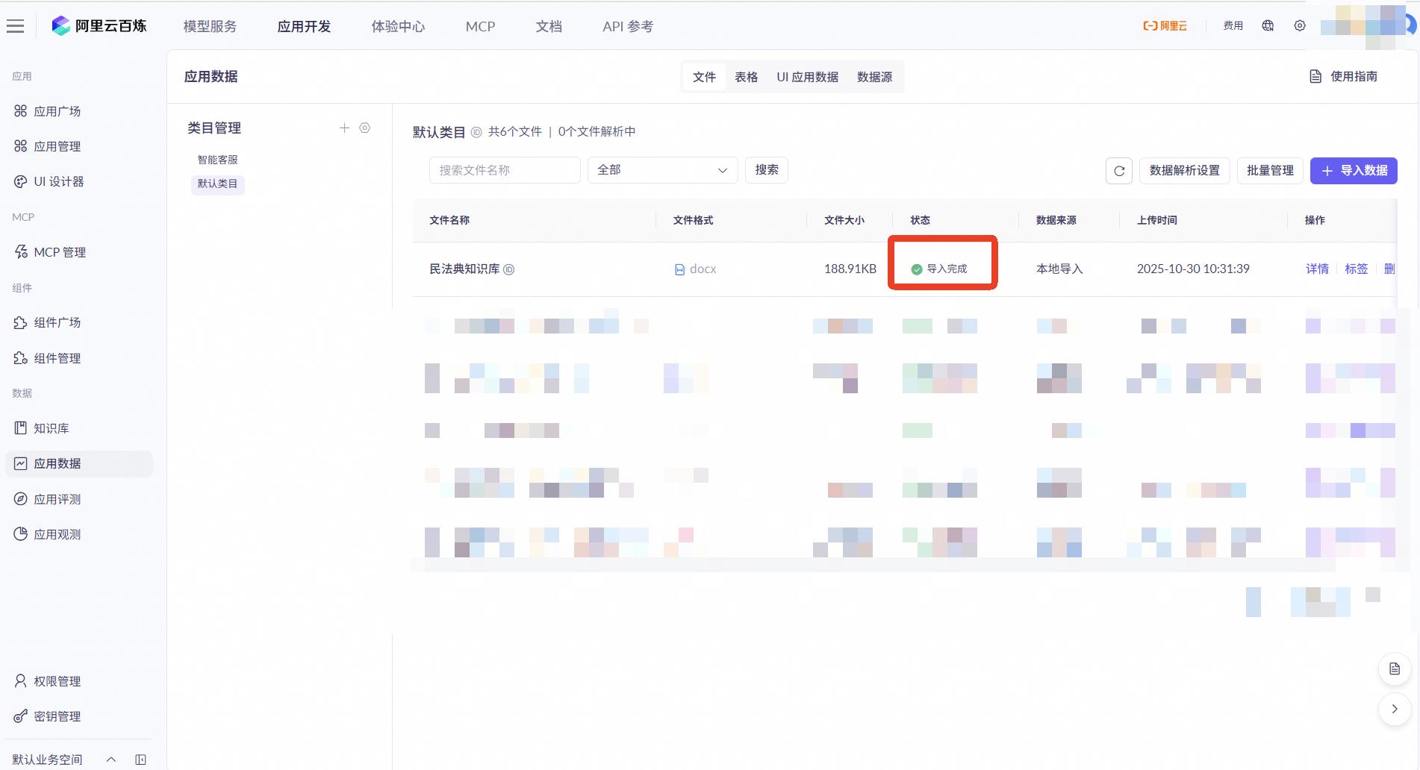Select the 默认类目 category
The width and height of the screenshot is (1420, 770).
(x=217, y=184)
